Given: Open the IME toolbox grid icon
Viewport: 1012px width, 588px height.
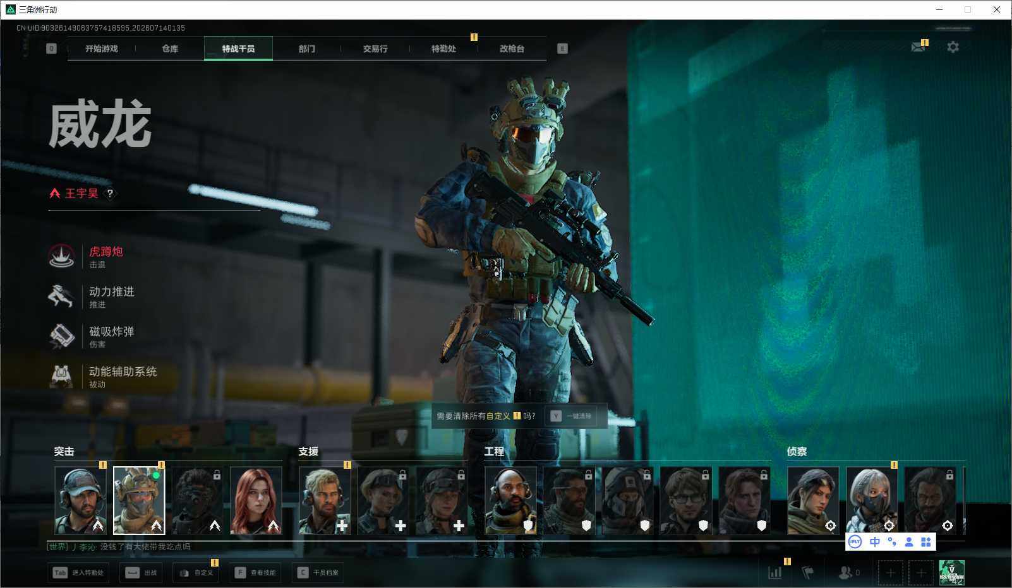Looking at the screenshot, I should point(926,542).
